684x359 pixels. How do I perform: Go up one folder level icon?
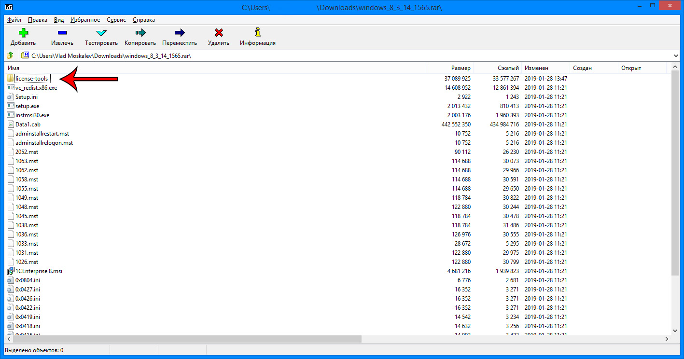point(10,55)
